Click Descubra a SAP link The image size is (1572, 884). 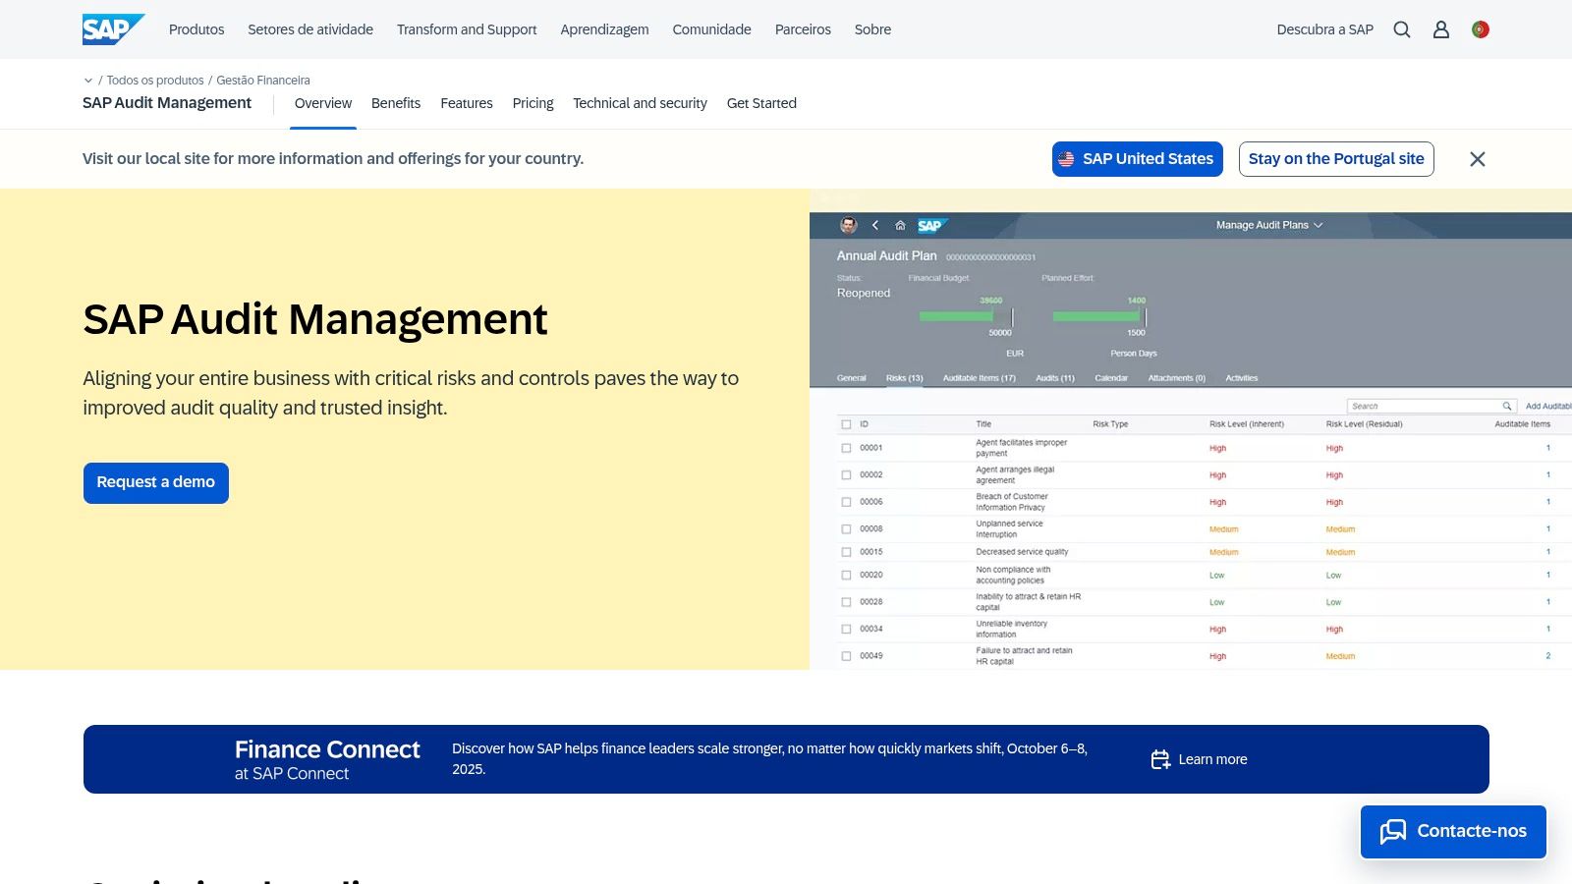1324,29
